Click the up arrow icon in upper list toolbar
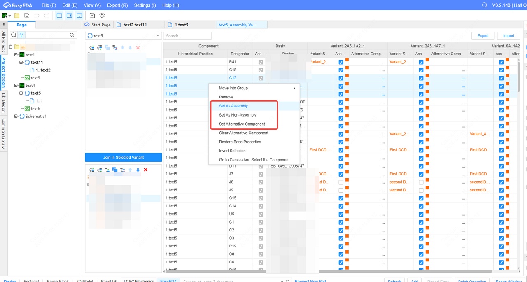Viewport: 527px width, 282px height. 122,48
